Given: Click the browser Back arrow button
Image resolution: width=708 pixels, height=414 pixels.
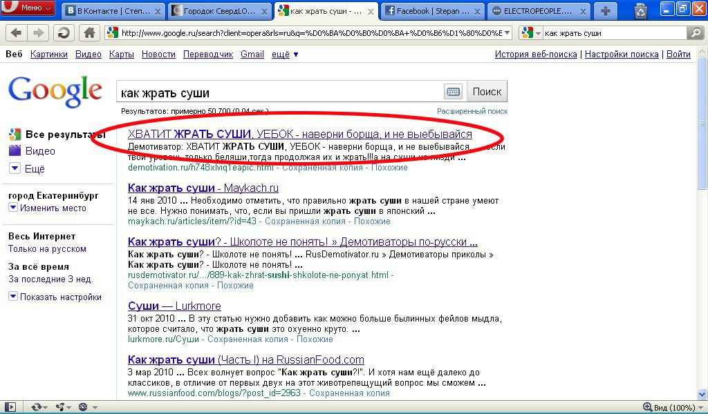Looking at the screenshot, I should click(15, 33).
